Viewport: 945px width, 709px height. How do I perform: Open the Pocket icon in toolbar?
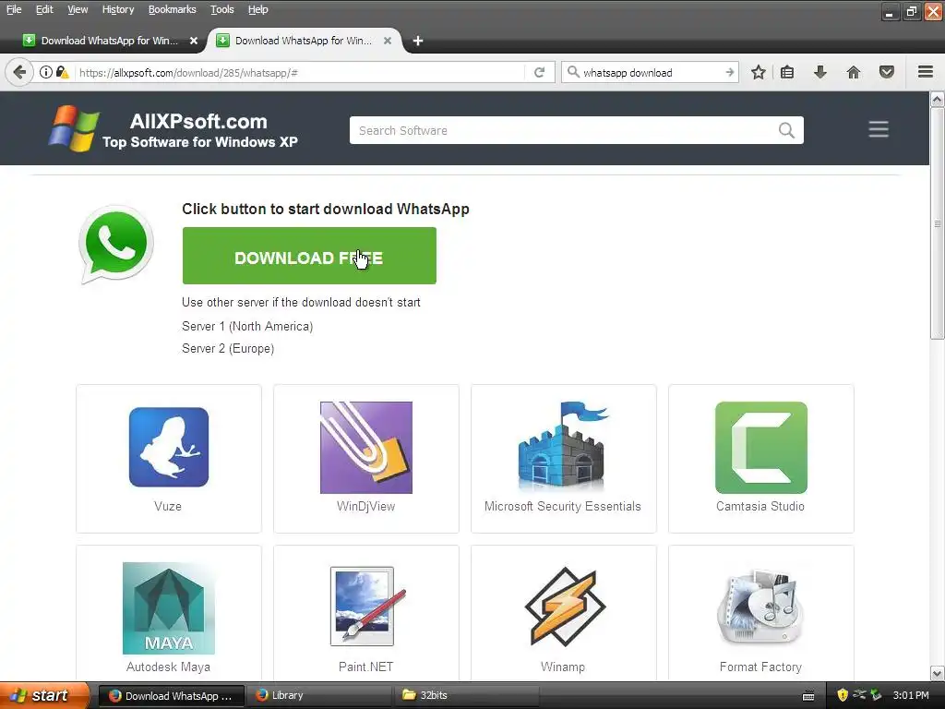[x=886, y=72]
